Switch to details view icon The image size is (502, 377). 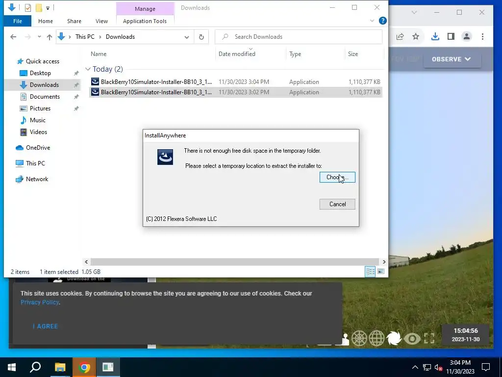[x=371, y=272]
